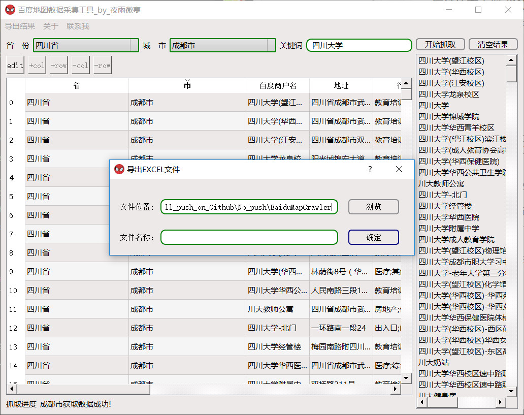This screenshot has height=415, width=524.
Task: Click the -col toolbar button
Action: tap(81, 66)
